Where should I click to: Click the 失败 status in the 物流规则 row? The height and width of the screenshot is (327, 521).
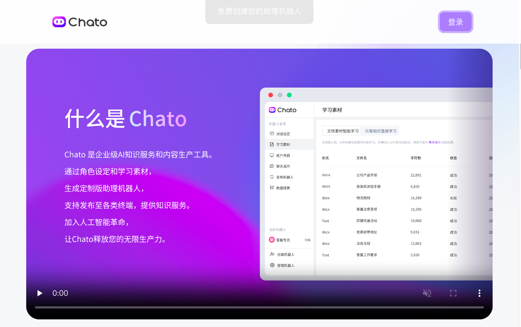point(453,198)
